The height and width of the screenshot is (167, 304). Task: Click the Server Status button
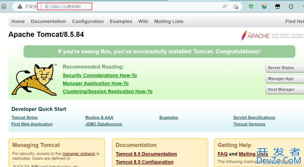pyautogui.click(x=285, y=68)
